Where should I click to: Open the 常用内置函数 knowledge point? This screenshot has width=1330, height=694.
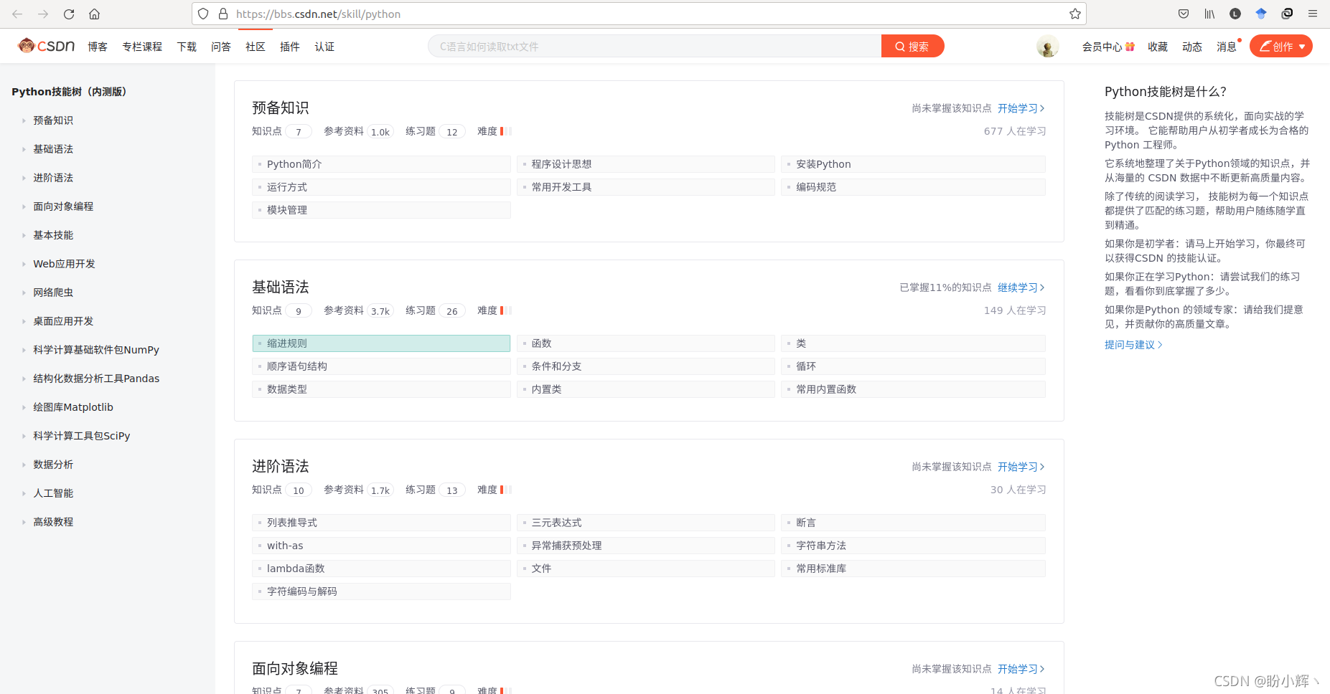coord(913,389)
